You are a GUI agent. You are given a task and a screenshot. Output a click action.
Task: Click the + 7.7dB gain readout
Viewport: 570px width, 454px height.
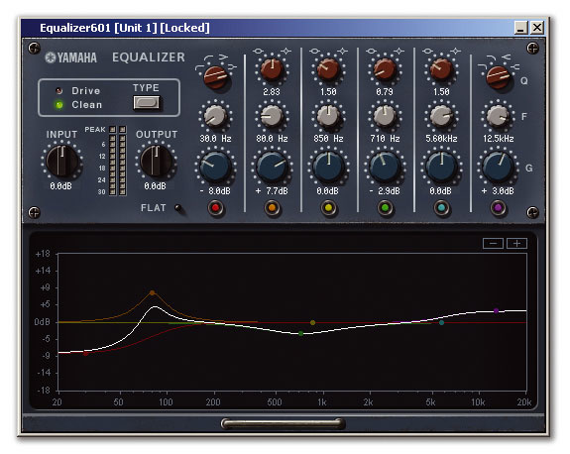tap(272, 191)
